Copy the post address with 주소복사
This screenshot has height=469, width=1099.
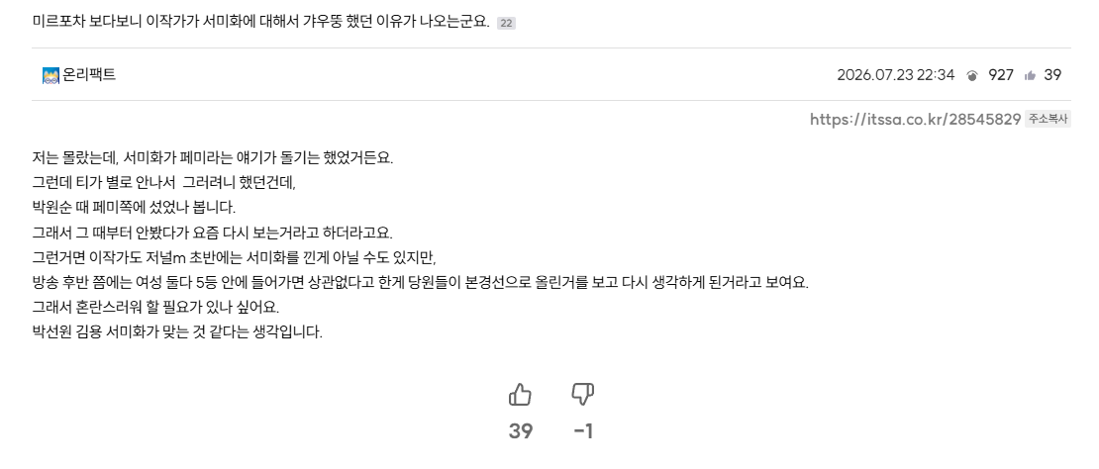pos(1048,119)
